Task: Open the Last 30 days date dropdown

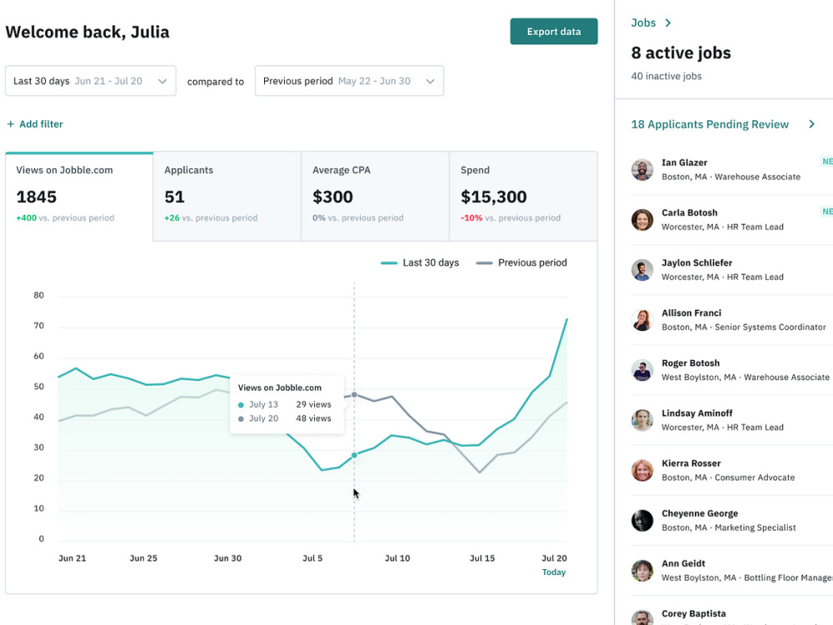Action: point(90,81)
